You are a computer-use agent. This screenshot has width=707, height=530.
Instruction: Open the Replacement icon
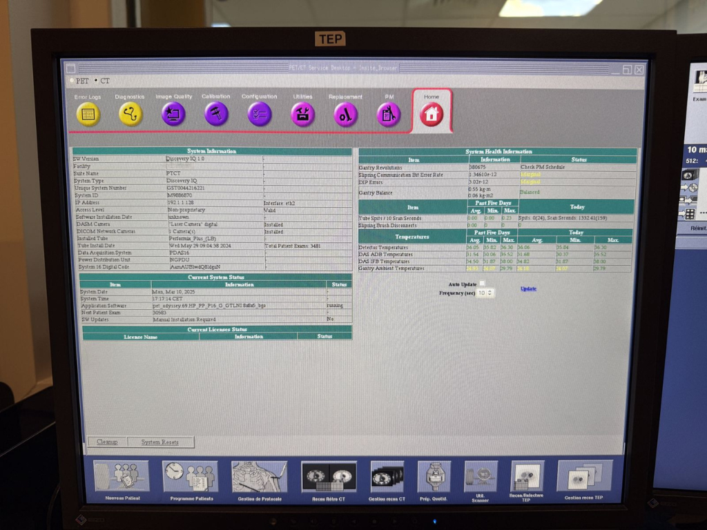(345, 115)
